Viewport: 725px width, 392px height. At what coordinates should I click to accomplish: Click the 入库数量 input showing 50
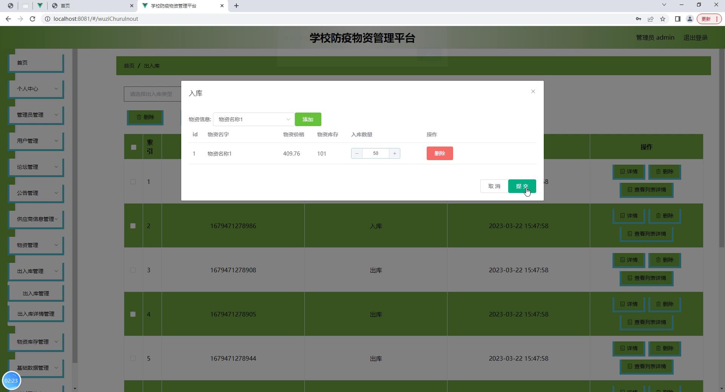coord(375,153)
